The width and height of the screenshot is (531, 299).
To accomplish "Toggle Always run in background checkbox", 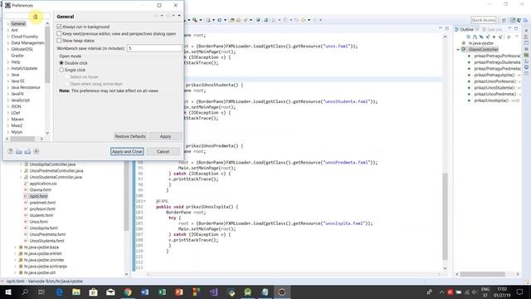I will coord(59,27).
